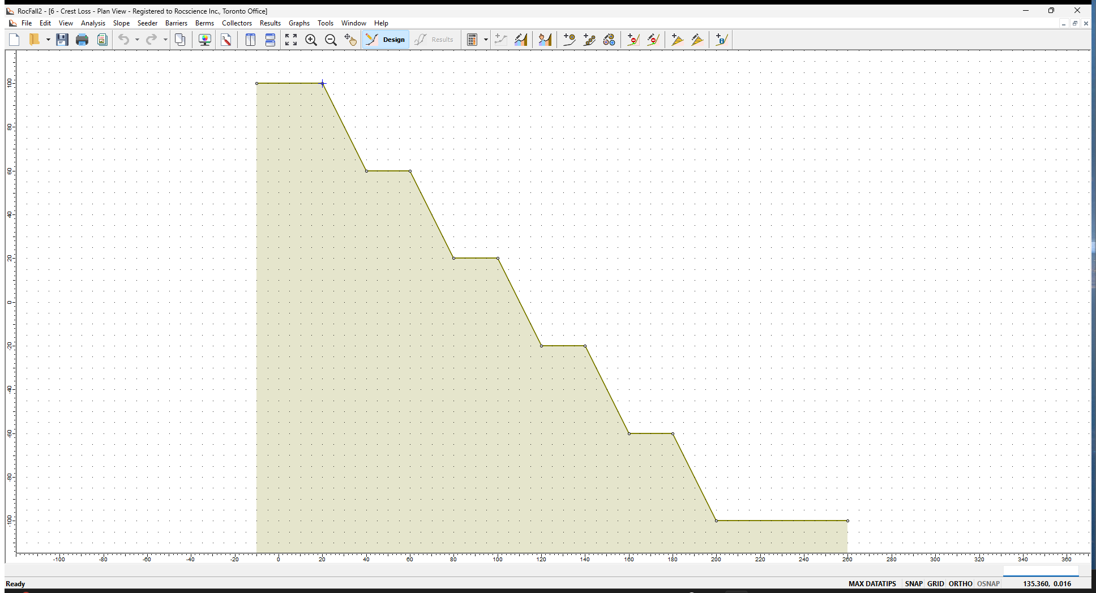
Task: Click the Compute calculator icon
Action: tap(472, 40)
